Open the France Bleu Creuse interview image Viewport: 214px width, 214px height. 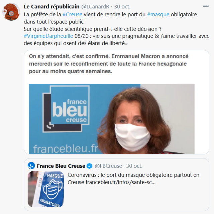(x=112, y=119)
